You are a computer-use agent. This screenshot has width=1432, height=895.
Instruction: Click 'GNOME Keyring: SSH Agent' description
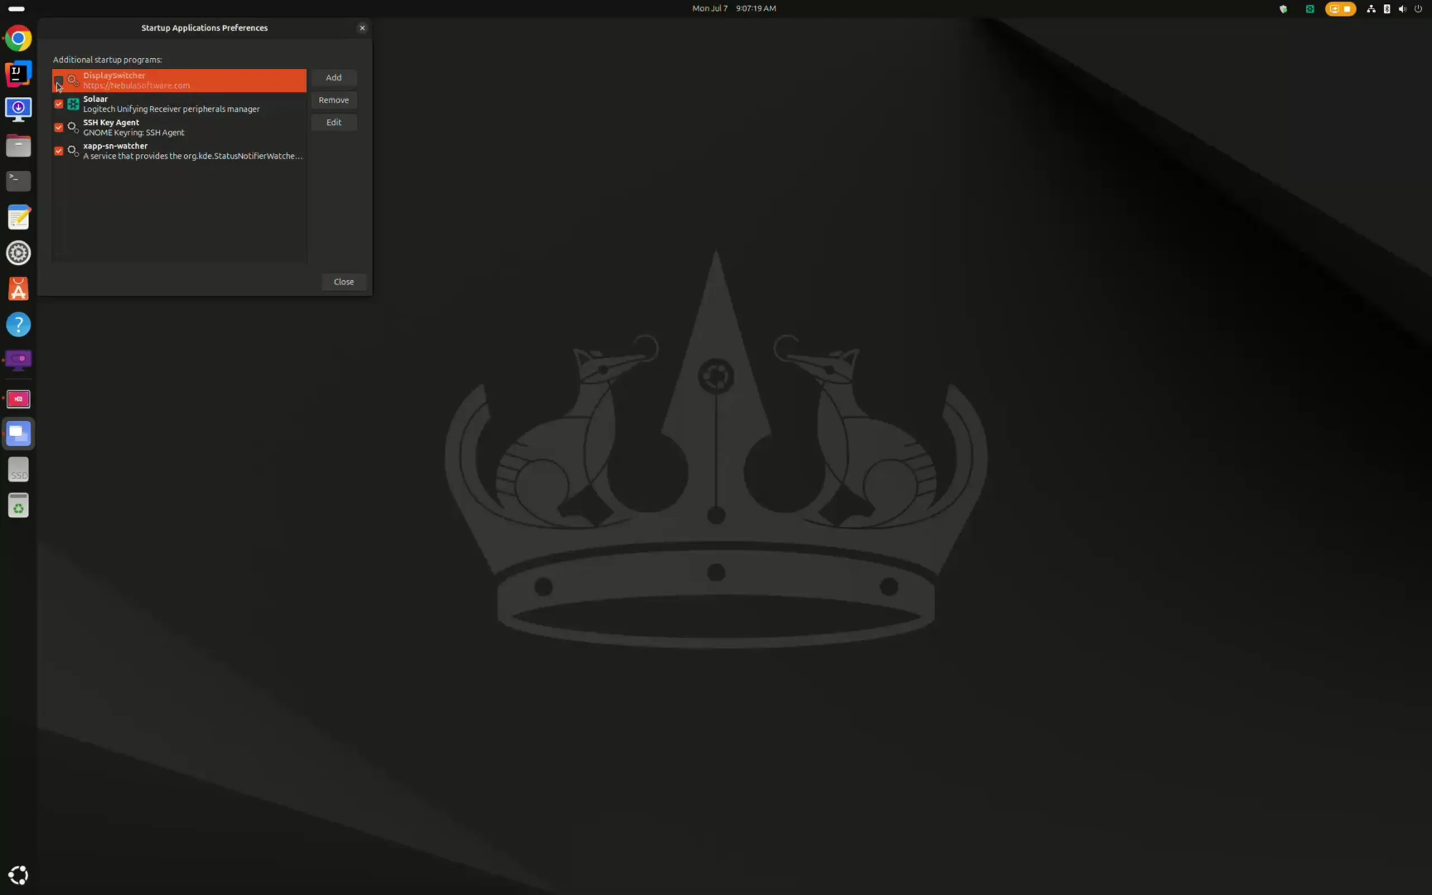pos(134,133)
